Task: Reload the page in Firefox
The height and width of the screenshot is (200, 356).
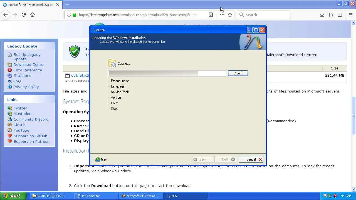Action: (24, 15)
